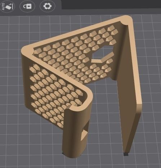The width and height of the screenshot is (161, 168).
Task: Open settings via the gear icon
Action: click(48, 6)
